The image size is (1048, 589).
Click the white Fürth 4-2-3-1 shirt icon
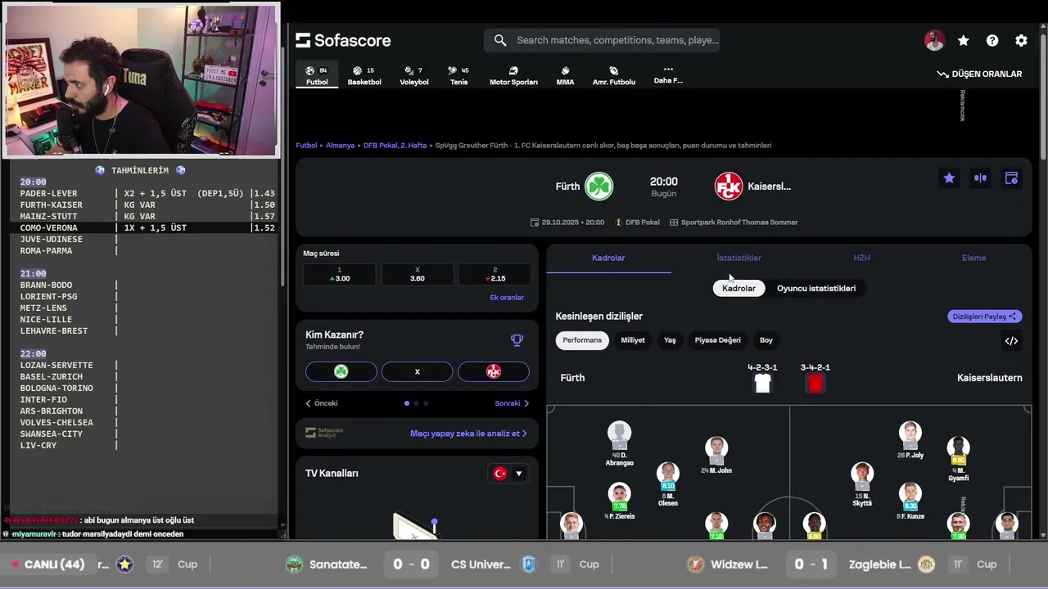click(762, 383)
